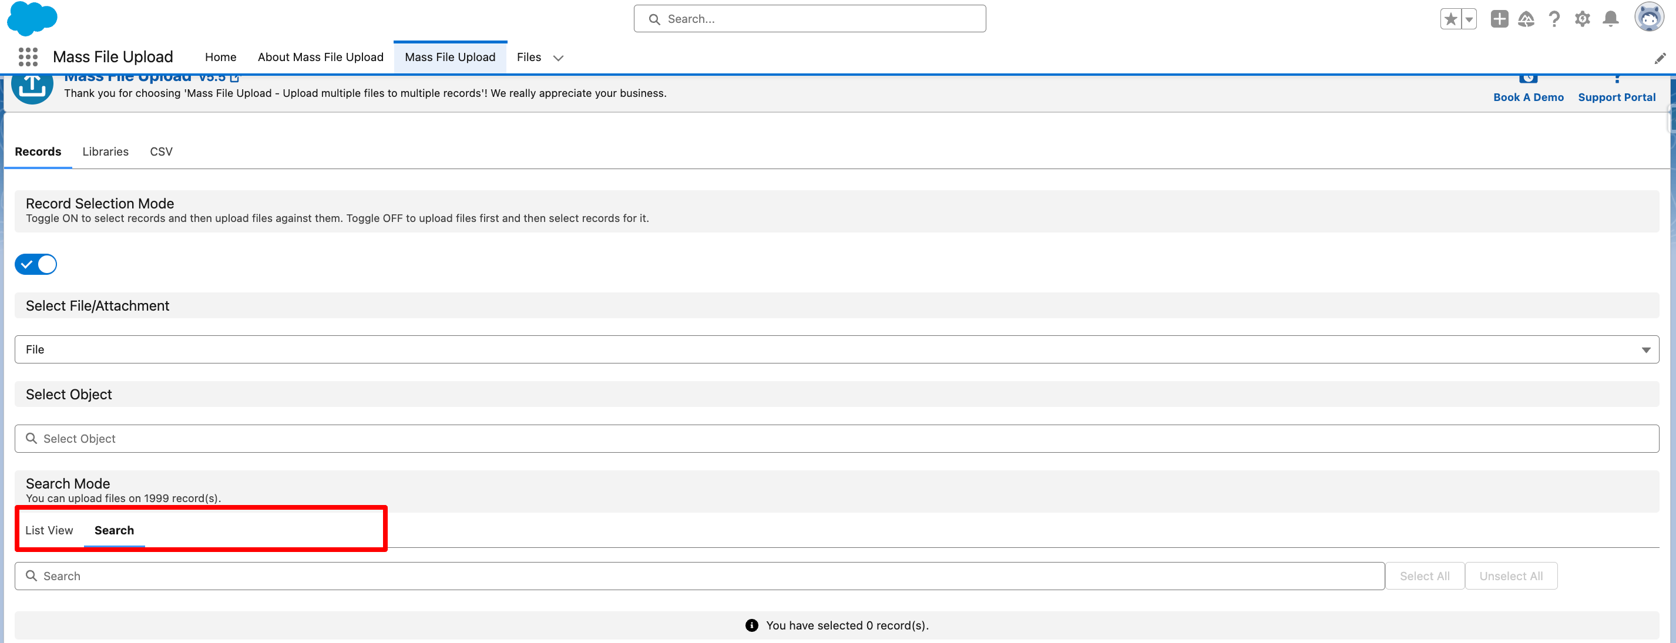The width and height of the screenshot is (1676, 643).
Task: Open the File/Attachment type dropdown
Action: click(x=837, y=349)
